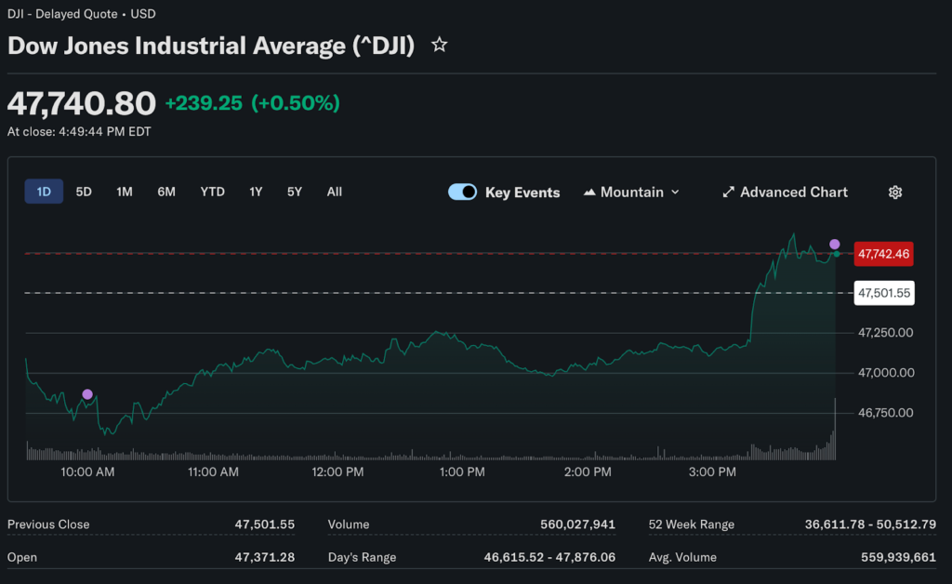Click the purple key event dot at chart's right end

coord(835,244)
